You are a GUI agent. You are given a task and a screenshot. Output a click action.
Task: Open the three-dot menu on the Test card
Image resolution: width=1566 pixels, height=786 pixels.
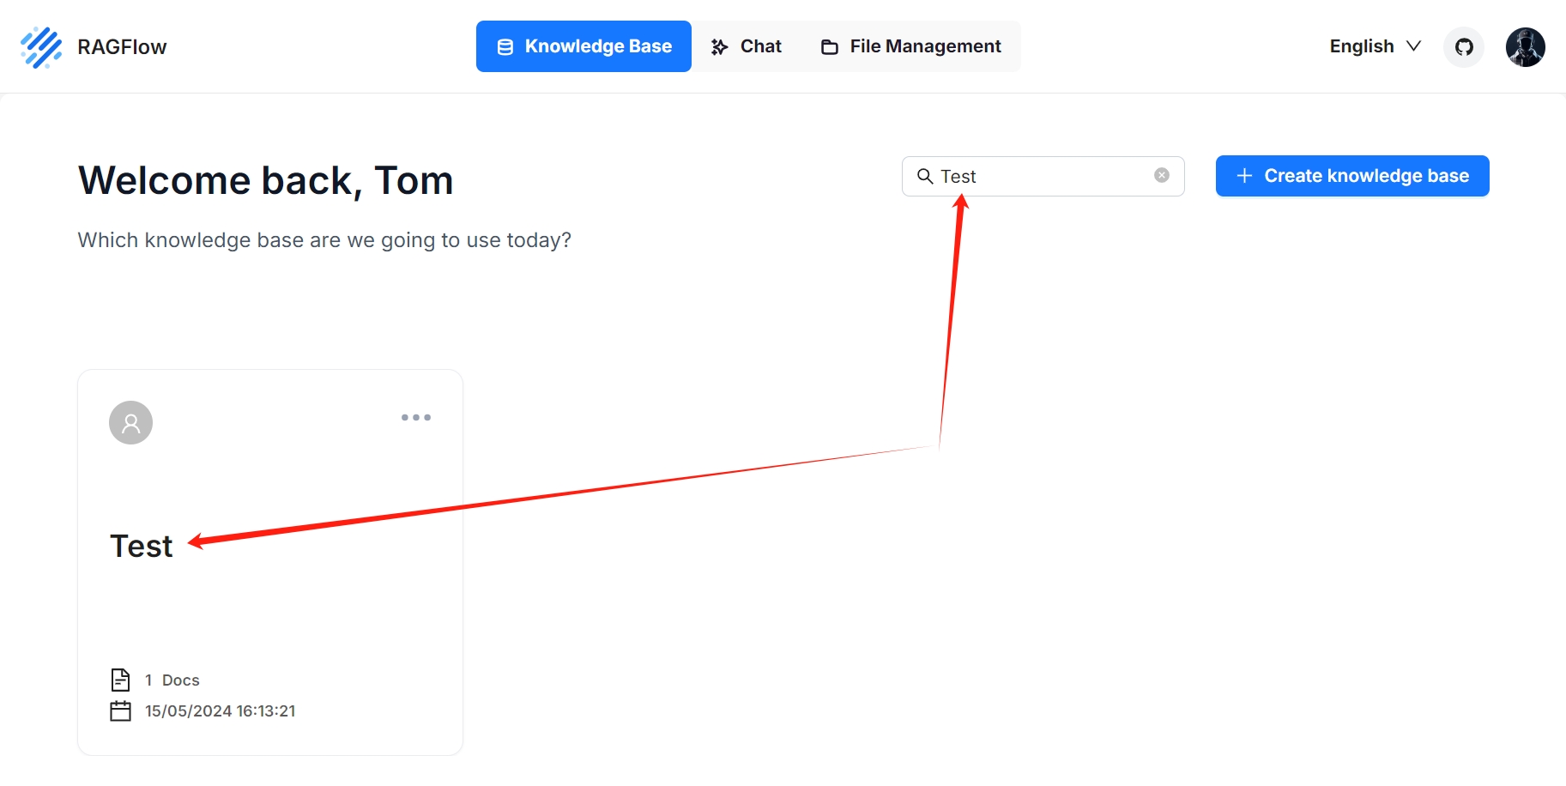coord(415,418)
